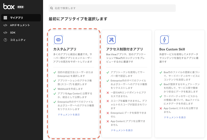This screenshot has height=140, width=207.
Task: Go to SDK in sidebar
Action: point(13,33)
